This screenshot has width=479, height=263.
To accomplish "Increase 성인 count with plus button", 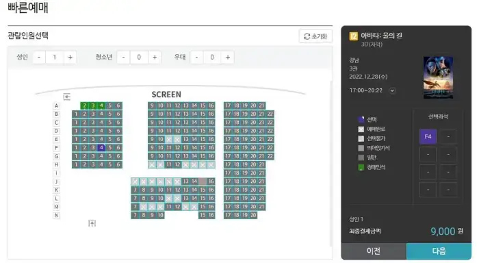I will (70, 57).
